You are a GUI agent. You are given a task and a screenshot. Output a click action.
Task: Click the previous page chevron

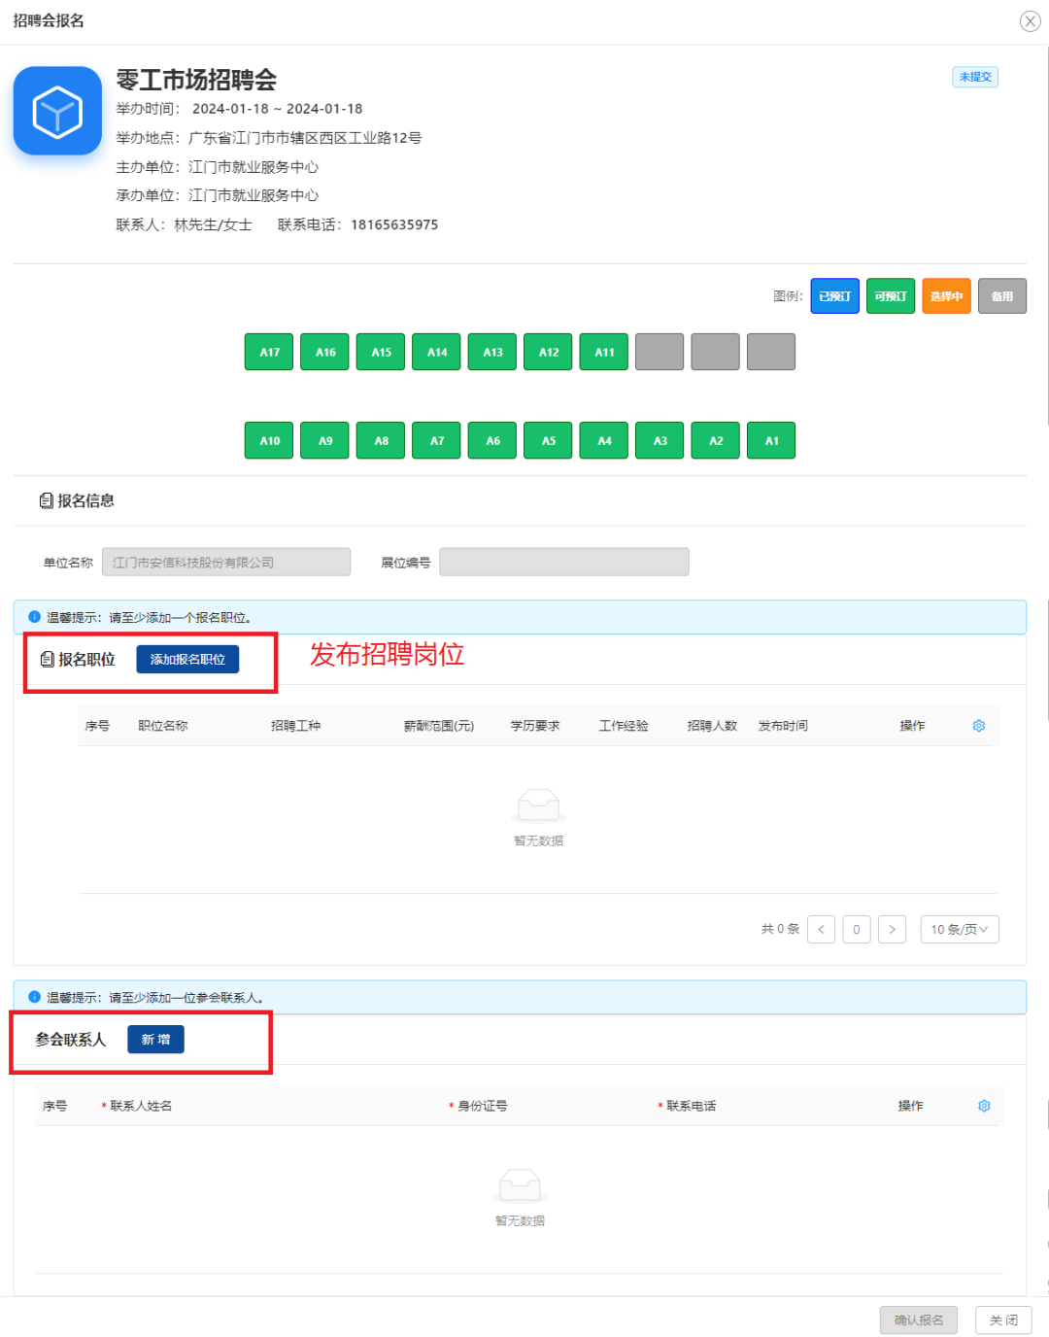821,929
